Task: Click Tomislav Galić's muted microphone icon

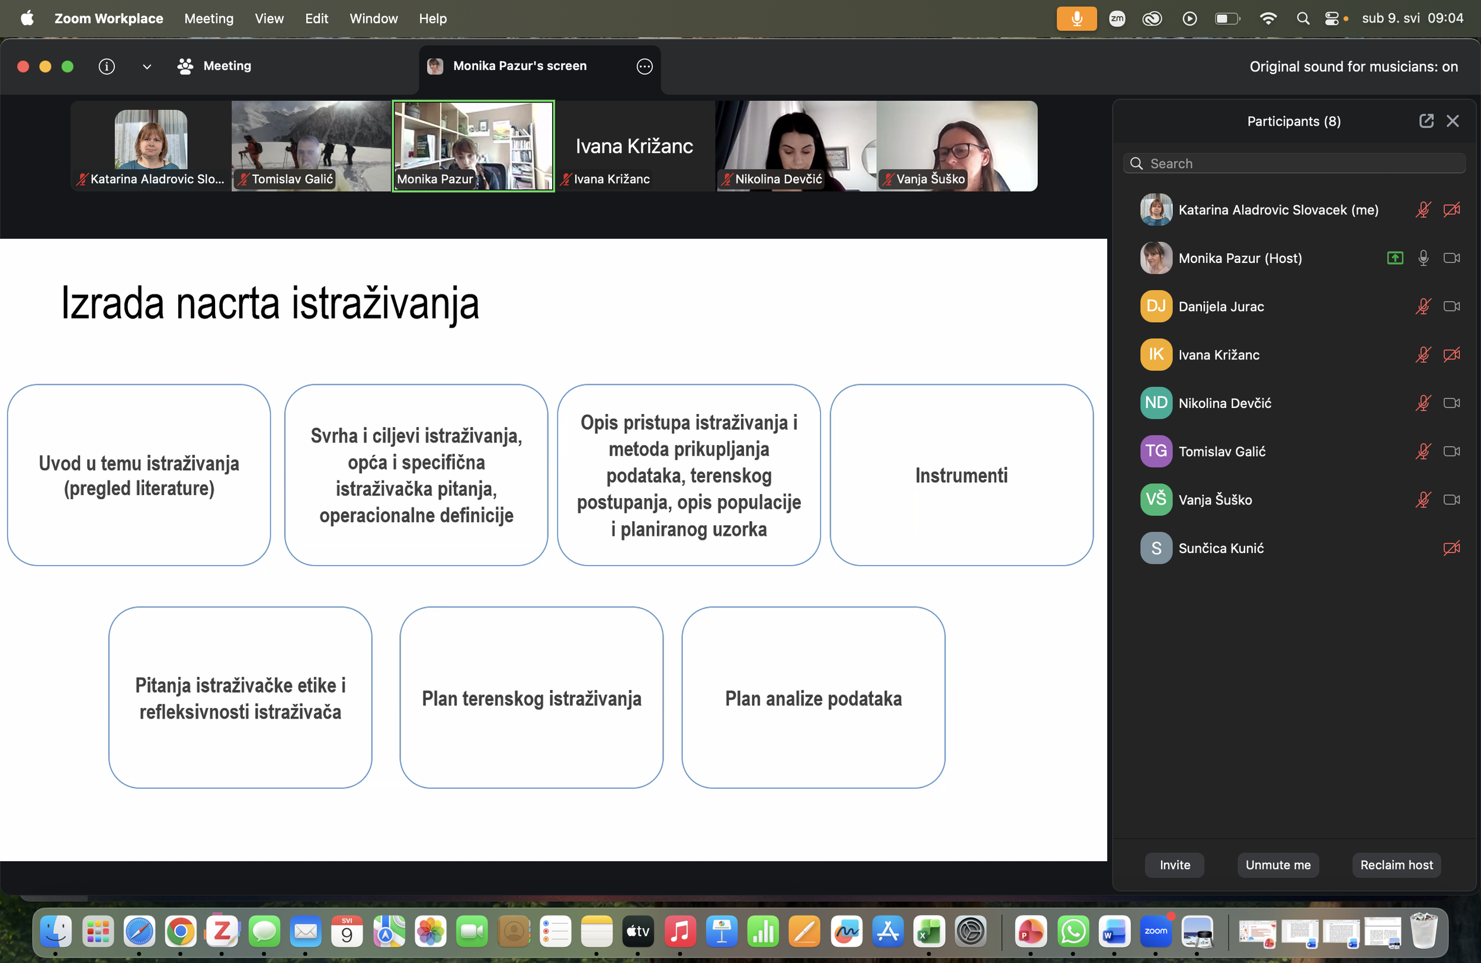Action: pos(1423,451)
